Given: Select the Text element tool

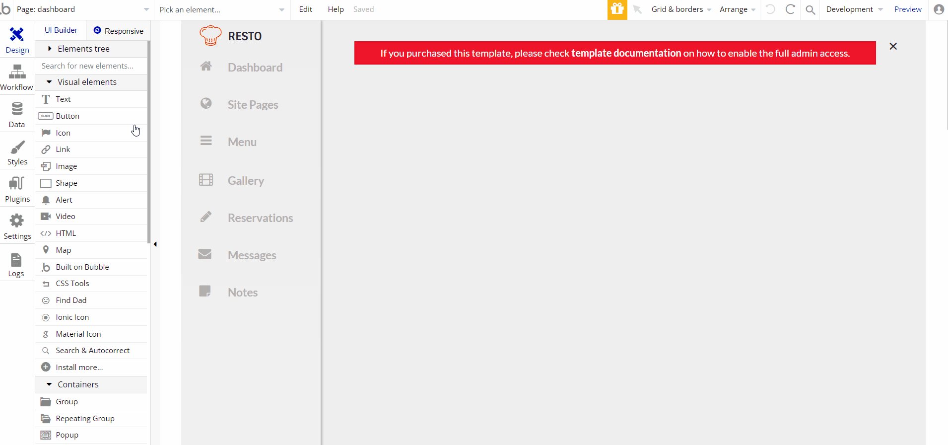Looking at the screenshot, I should (x=91, y=99).
